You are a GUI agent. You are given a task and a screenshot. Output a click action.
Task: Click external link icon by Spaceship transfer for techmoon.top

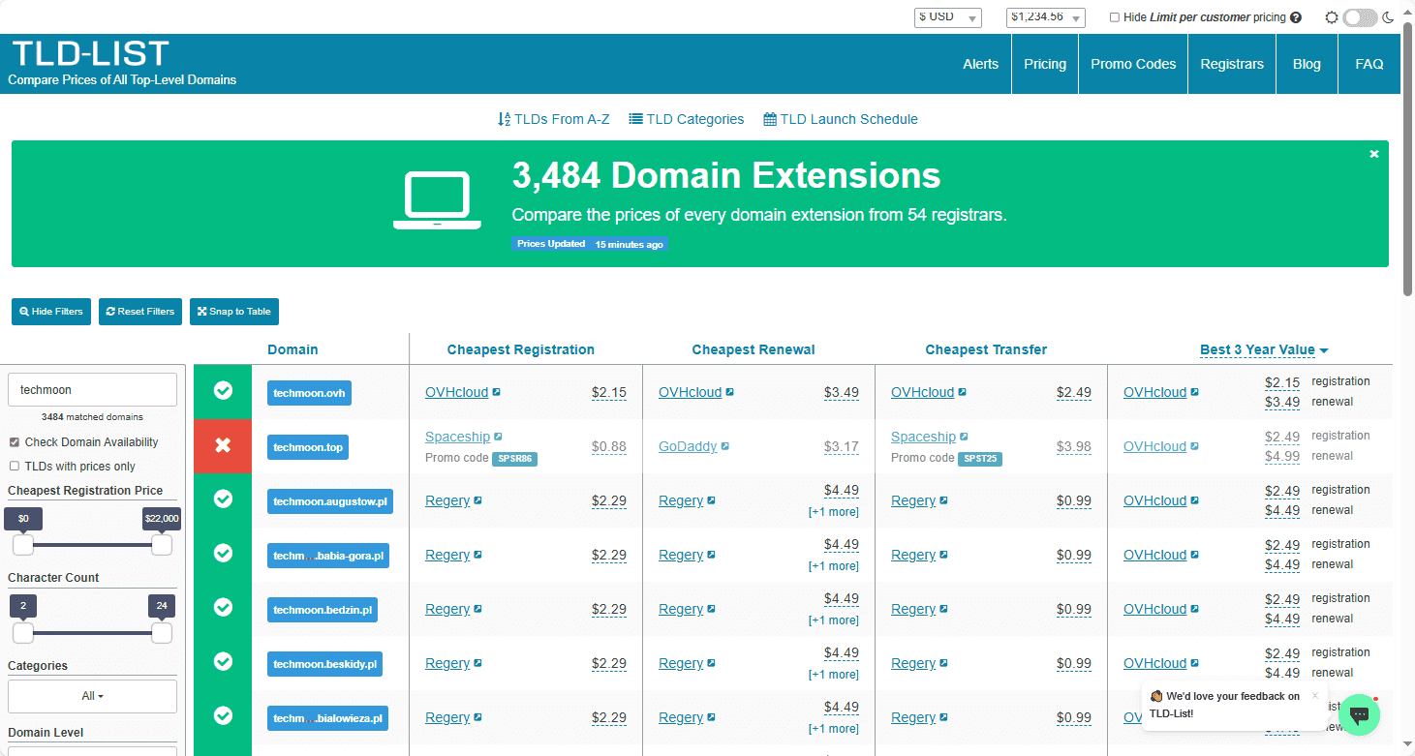964,438
